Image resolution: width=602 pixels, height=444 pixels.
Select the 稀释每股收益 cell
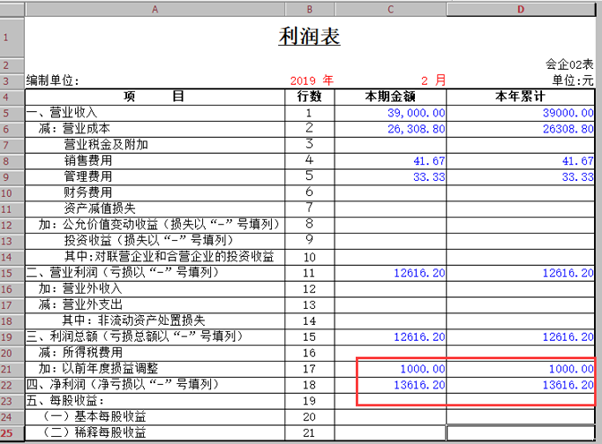155,433
